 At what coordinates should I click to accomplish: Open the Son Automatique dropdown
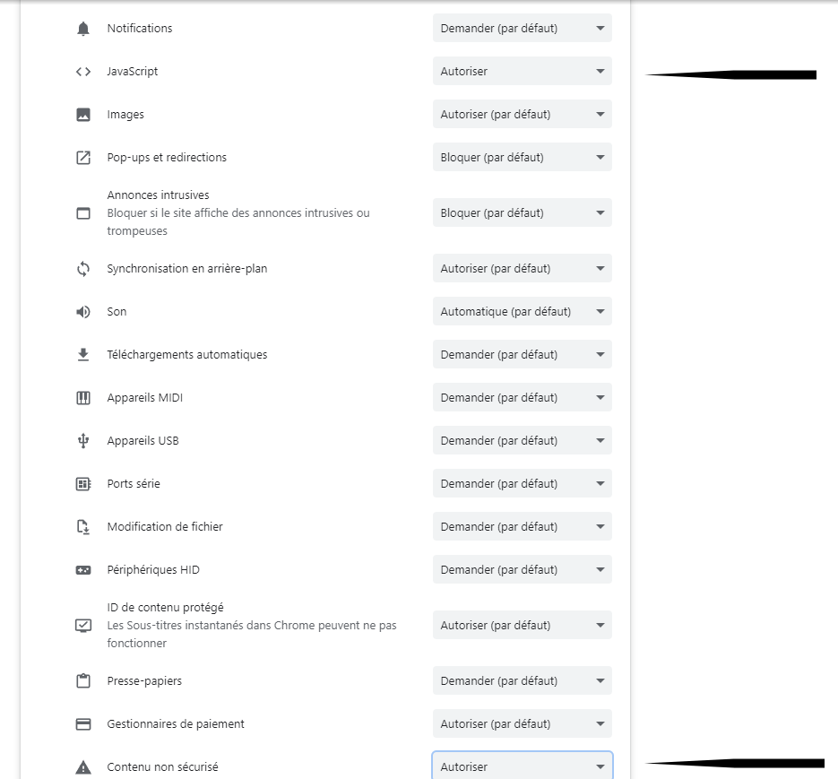[x=523, y=311]
